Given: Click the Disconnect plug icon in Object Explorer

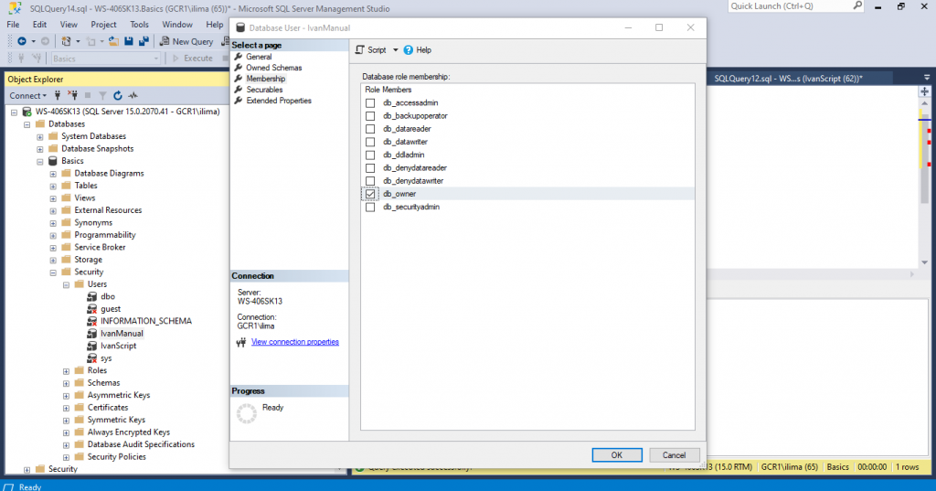Looking at the screenshot, I should [x=73, y=96].
